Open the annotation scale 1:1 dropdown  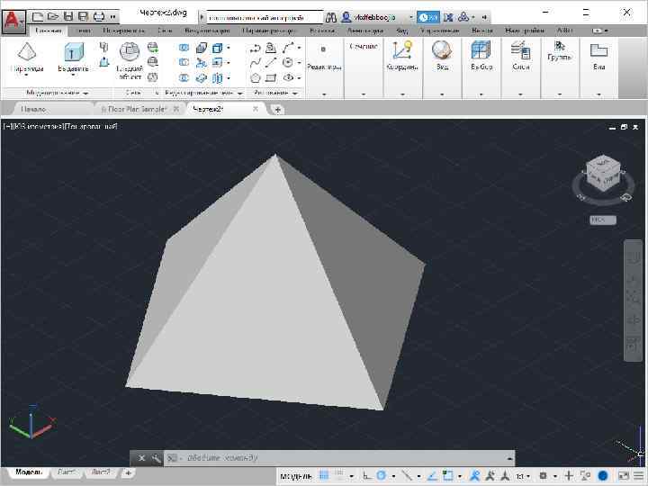(x=523, y=476)
